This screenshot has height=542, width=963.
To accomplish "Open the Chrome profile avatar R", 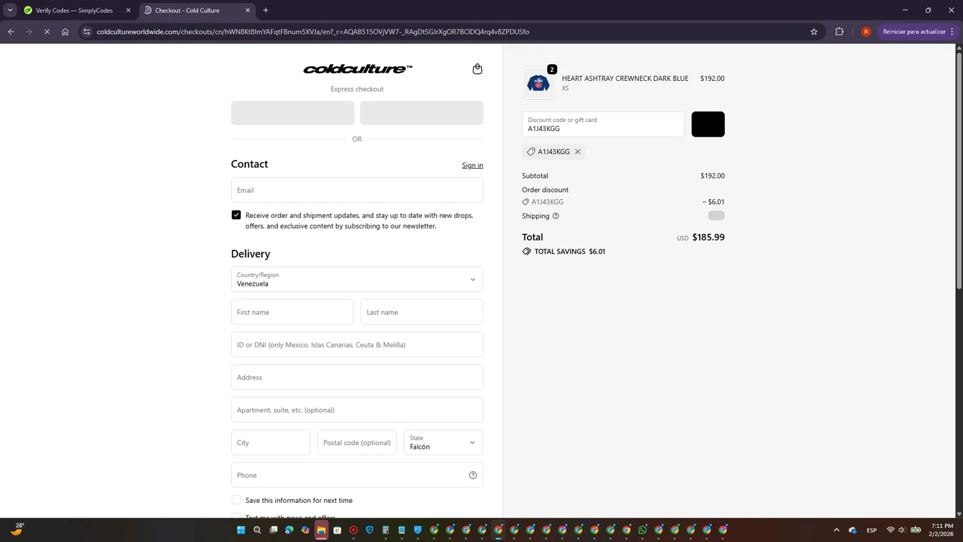I will pos(866,31).
